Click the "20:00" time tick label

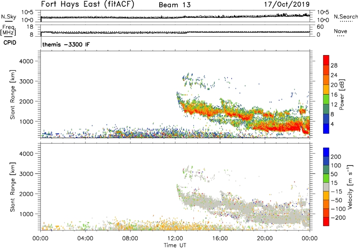point(264,239)
